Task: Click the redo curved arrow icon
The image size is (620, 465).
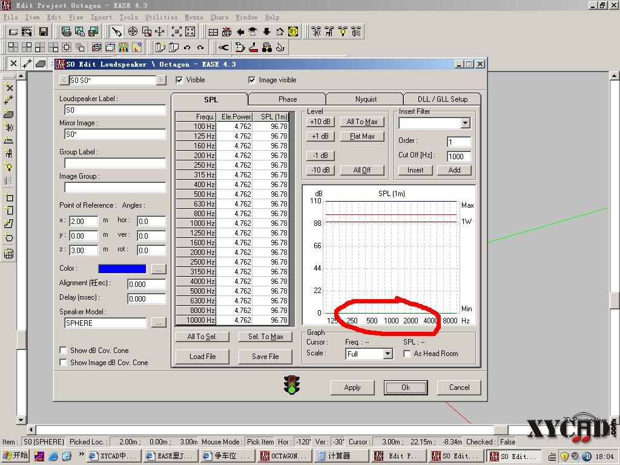Action: (200, 47)
